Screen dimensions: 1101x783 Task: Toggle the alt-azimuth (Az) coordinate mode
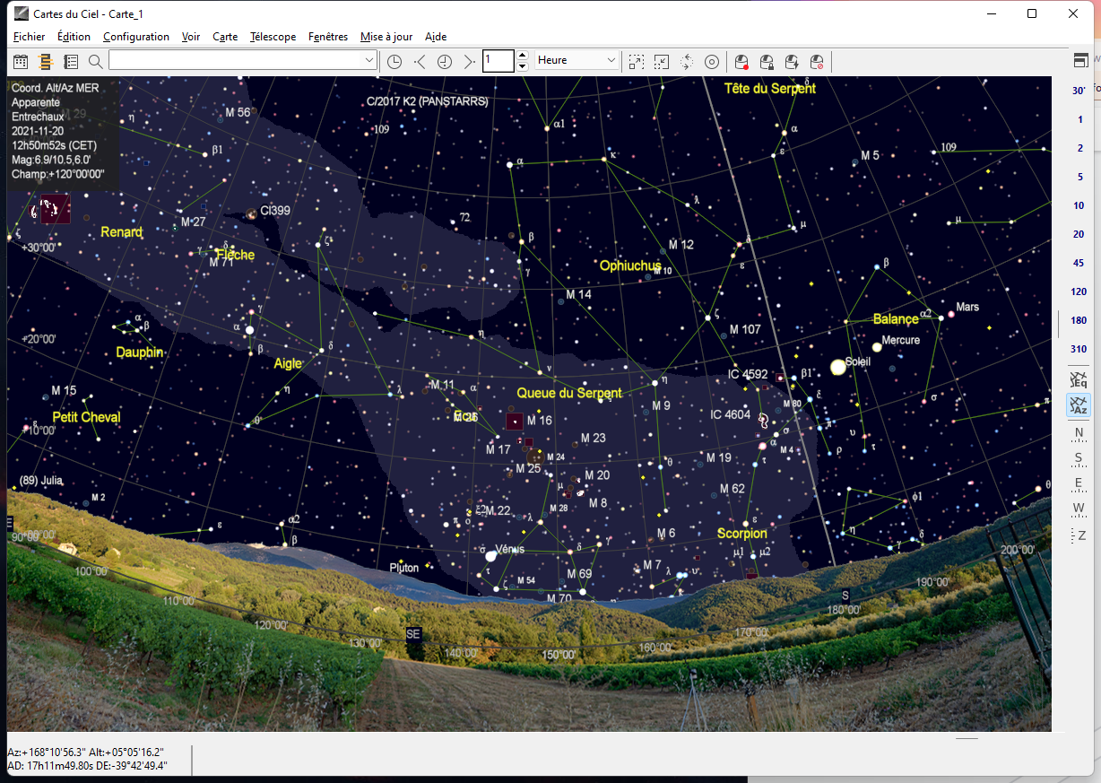[1079, 405]
